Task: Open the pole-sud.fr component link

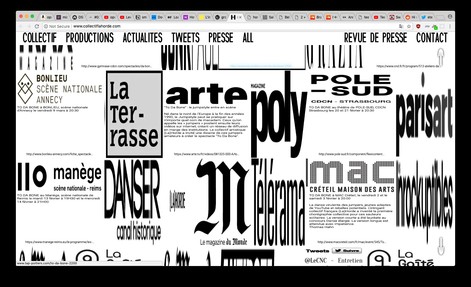Action: [352, 154]
